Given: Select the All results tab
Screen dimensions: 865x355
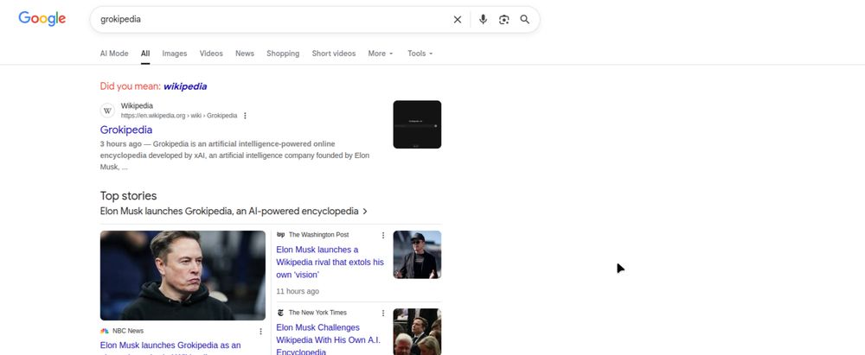Looking at the screenshot, I should 145,54.
